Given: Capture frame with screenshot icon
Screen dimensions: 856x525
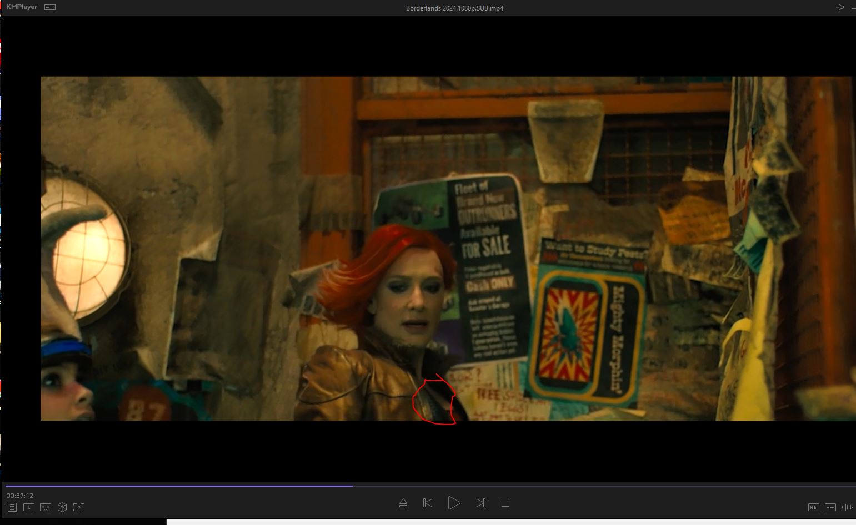Looking at the screenshot, I should [x=79, y=507].
